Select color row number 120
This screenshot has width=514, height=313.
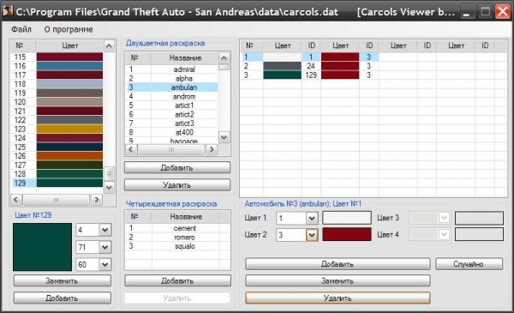(x=57, y=102)
